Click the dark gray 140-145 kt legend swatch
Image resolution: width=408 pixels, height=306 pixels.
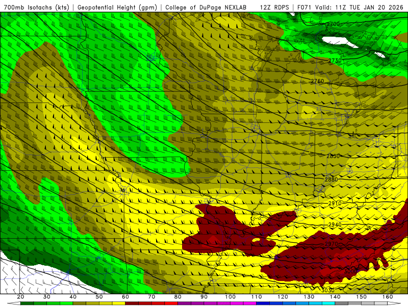click(x=342, y=303)
